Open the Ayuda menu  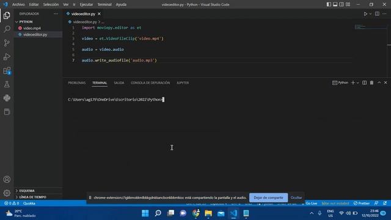click(x=121, y=4)
